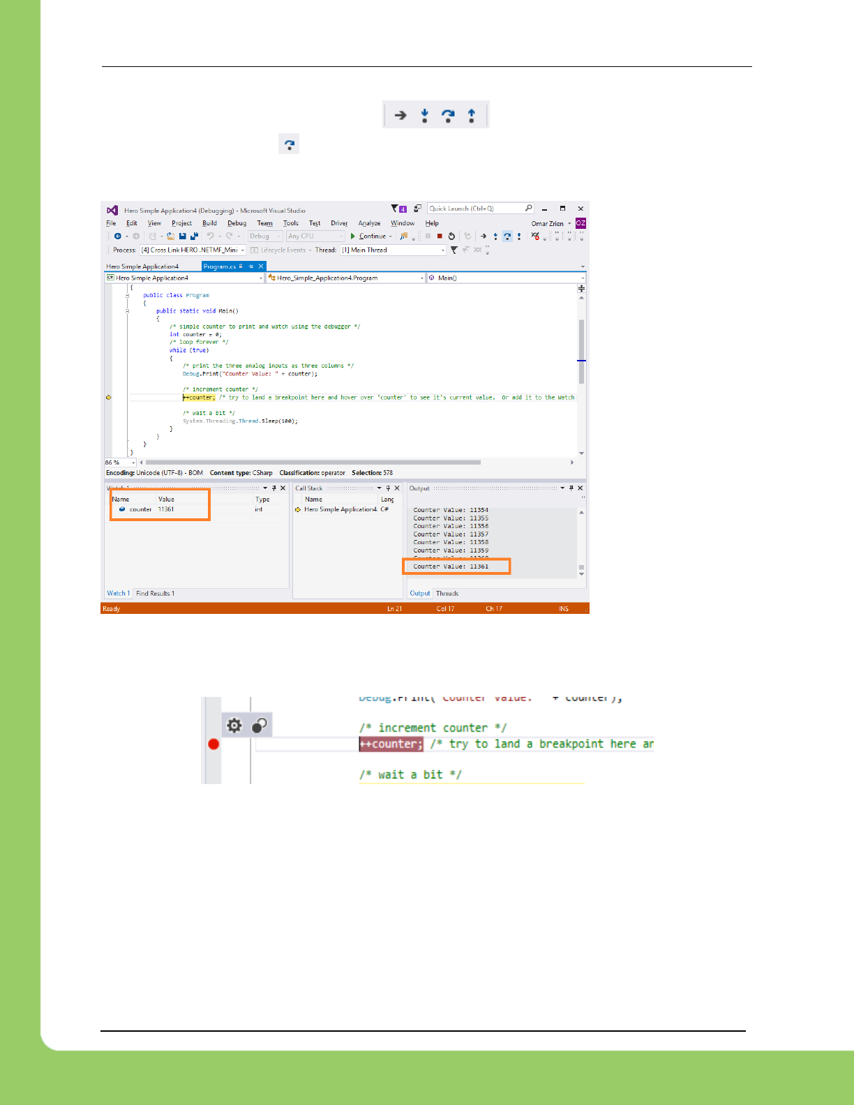The height and width of the screenshot is (1105, 854).
Task: Click Step Into in the enlarged debug icons strip
Action: point(424,116)
